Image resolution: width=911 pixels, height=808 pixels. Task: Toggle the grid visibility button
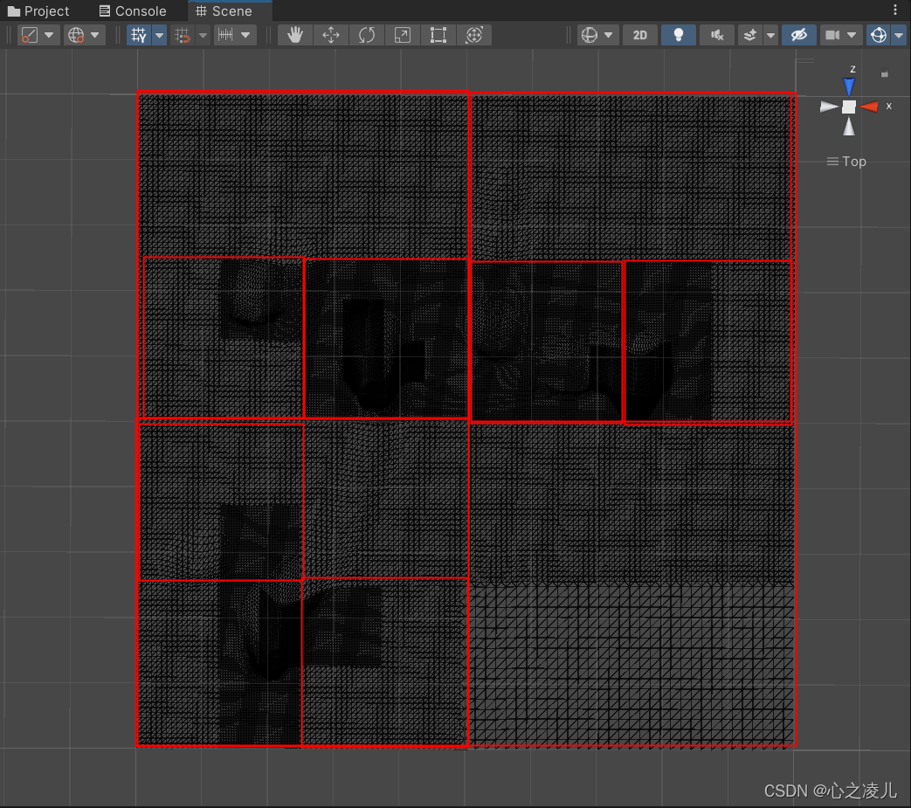click(139, 36)
